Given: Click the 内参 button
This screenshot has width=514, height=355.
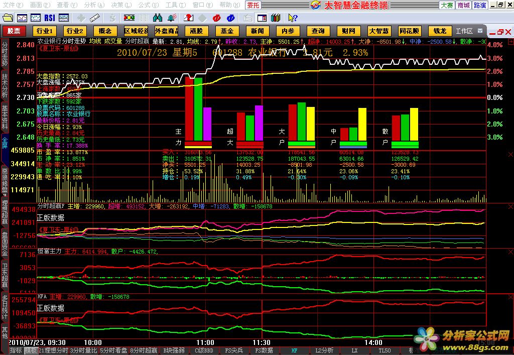Looking at the screenshot, I should pos(288,31).
